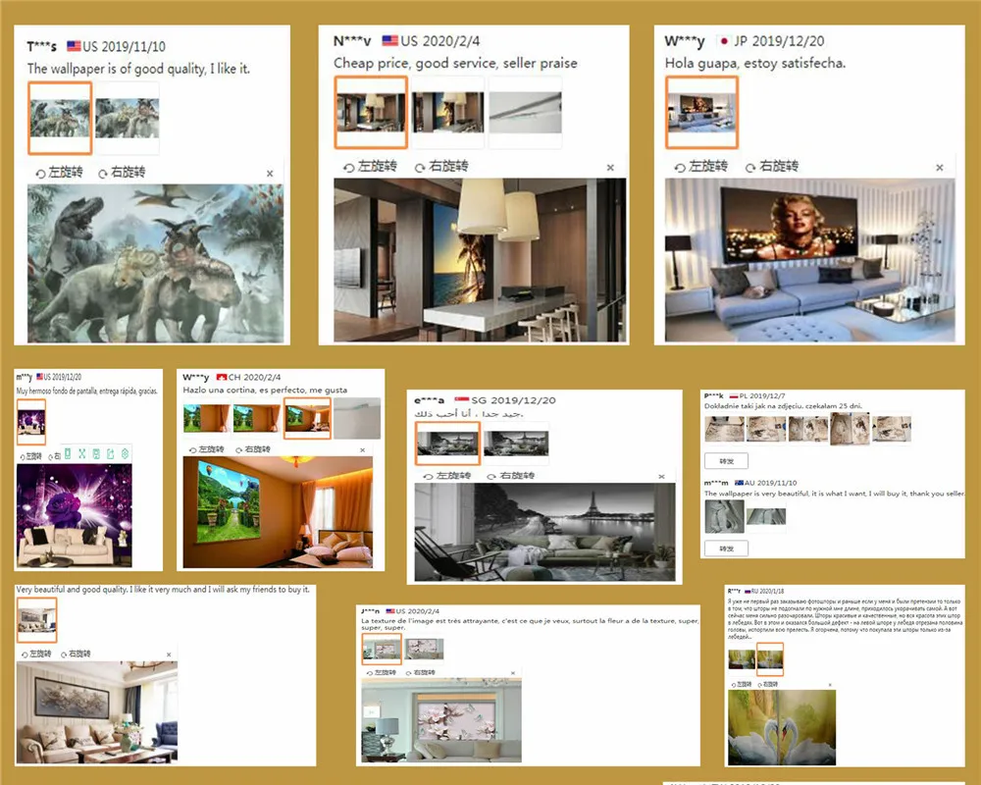
Task: Rotate left the Eiffel Tower image in e***a review
Action: point(446,476)
